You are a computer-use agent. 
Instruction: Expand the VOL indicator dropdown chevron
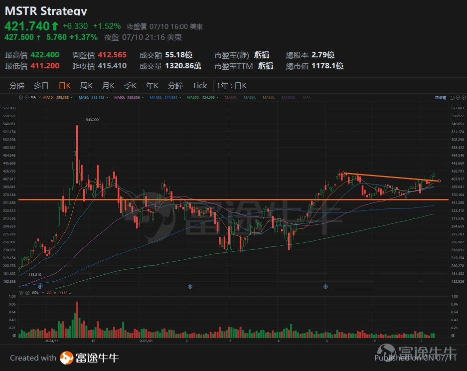pos(43,292)
